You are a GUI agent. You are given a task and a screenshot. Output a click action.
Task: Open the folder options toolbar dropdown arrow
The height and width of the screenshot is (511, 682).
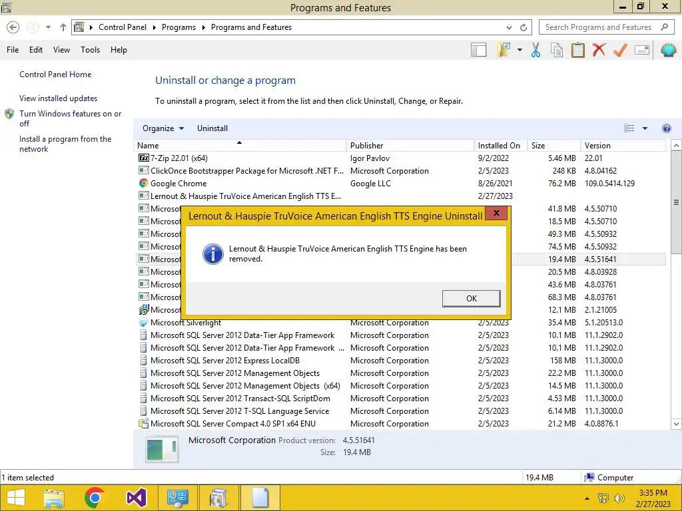coord(519,50)
